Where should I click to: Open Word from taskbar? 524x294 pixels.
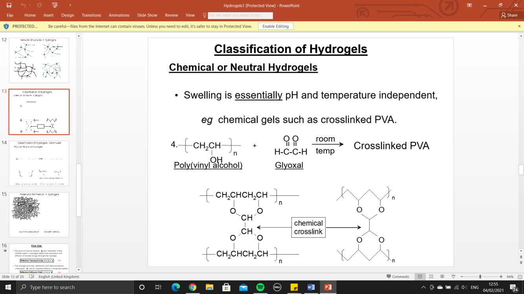point(311,287)
